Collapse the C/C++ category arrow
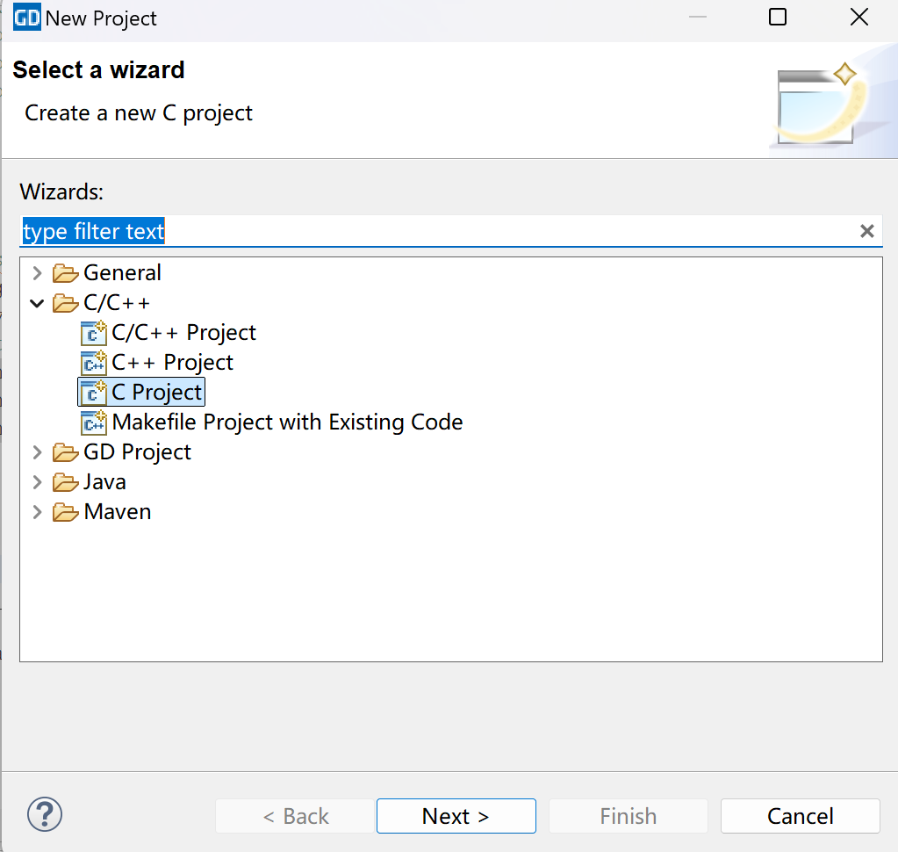The width and height of the screenshot is (898, 852). point(37,303)
